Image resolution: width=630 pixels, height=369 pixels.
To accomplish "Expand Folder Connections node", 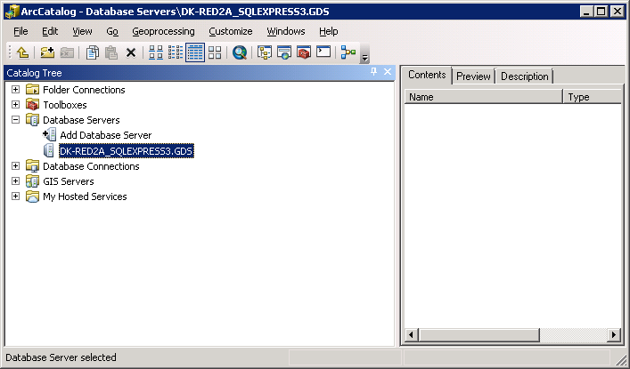I will [x=16, y=89].
